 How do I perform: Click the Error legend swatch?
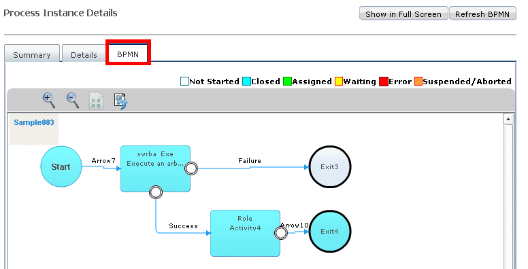[x=384, y=82]
